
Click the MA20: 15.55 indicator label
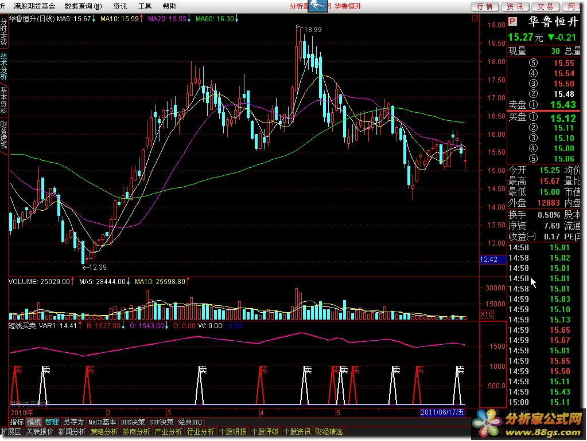point(170,19)
